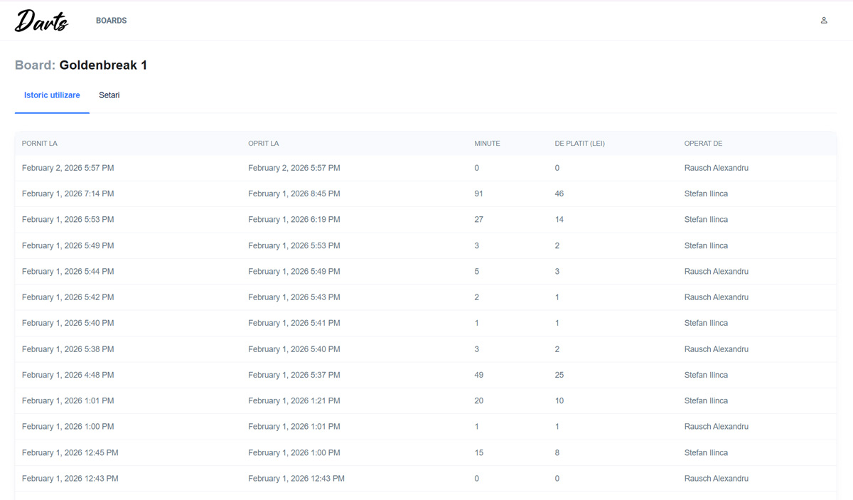Click the MINUTE column header
853x500 pixels.
[487, 144]
